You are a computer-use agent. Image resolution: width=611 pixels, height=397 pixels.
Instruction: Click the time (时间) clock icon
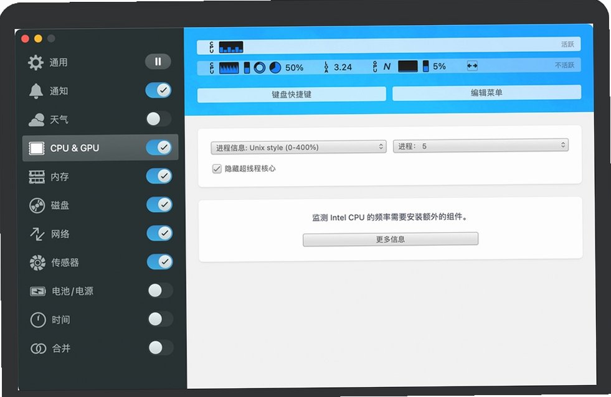tap(38, 320)
